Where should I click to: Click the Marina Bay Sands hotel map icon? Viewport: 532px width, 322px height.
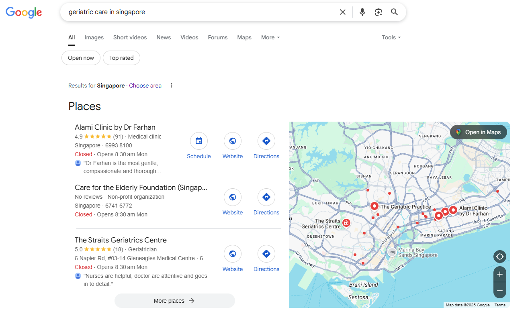point(392,252)
